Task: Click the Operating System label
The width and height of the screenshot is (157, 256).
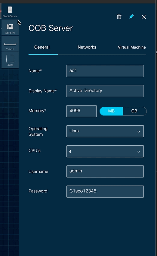Action: click(x=38, y=132)
